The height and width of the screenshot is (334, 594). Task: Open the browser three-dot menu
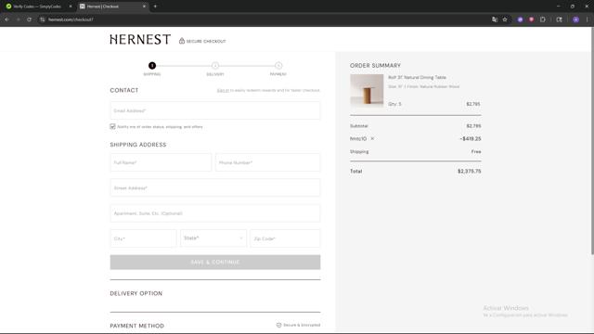coord(588,19)
